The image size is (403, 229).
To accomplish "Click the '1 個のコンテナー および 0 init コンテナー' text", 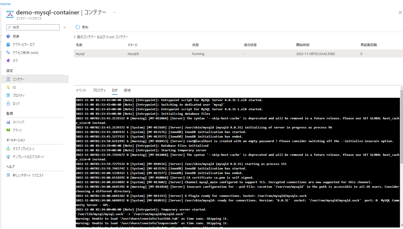I will pos(101,37).
